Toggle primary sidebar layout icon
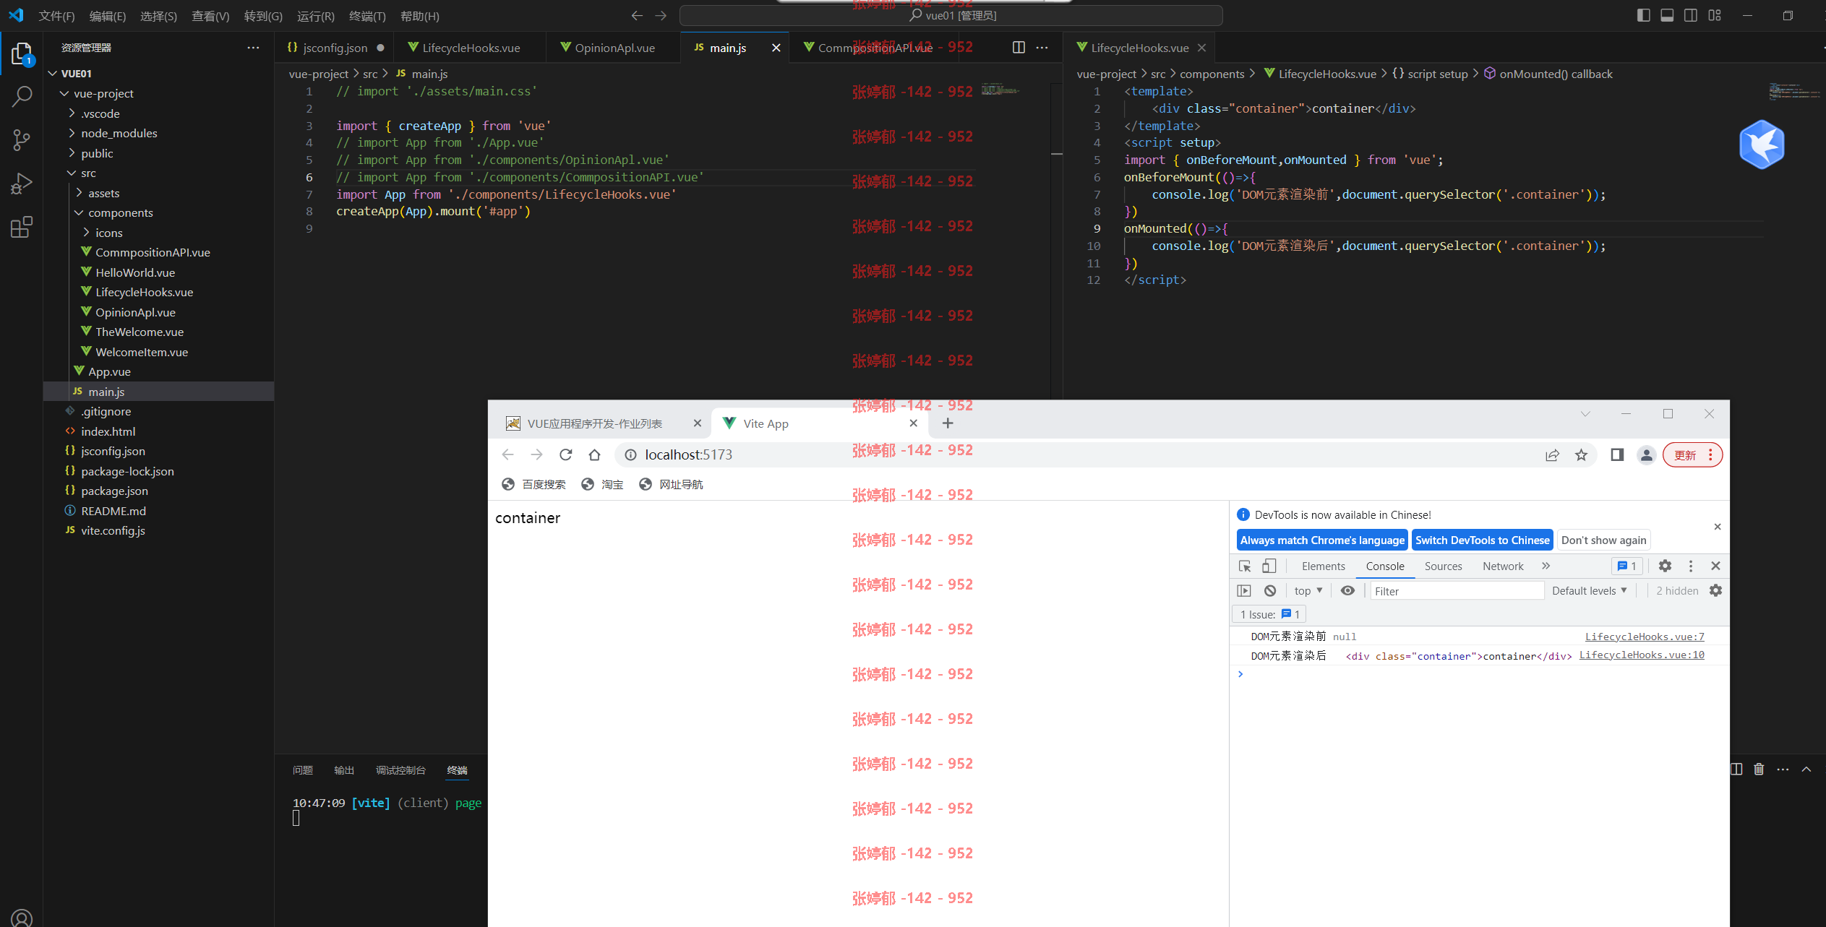 click(x=1643, y=15)
